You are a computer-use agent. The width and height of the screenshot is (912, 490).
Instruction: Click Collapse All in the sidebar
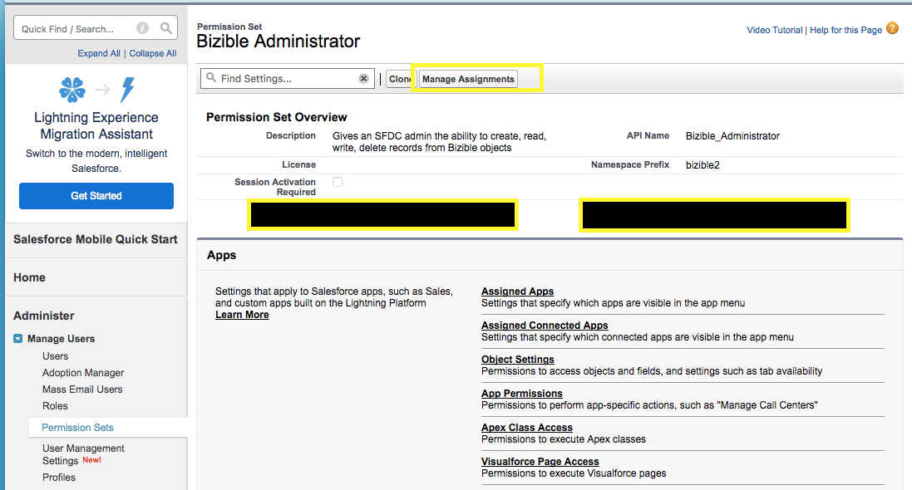152,52
